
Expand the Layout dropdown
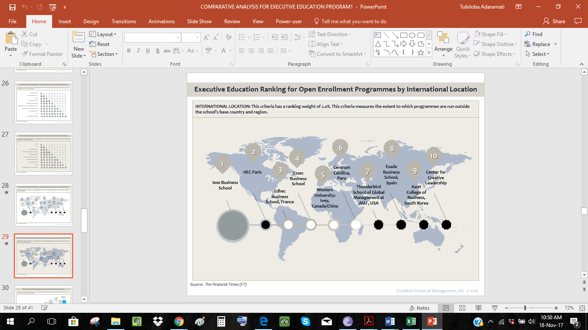[x=103, y=34]
